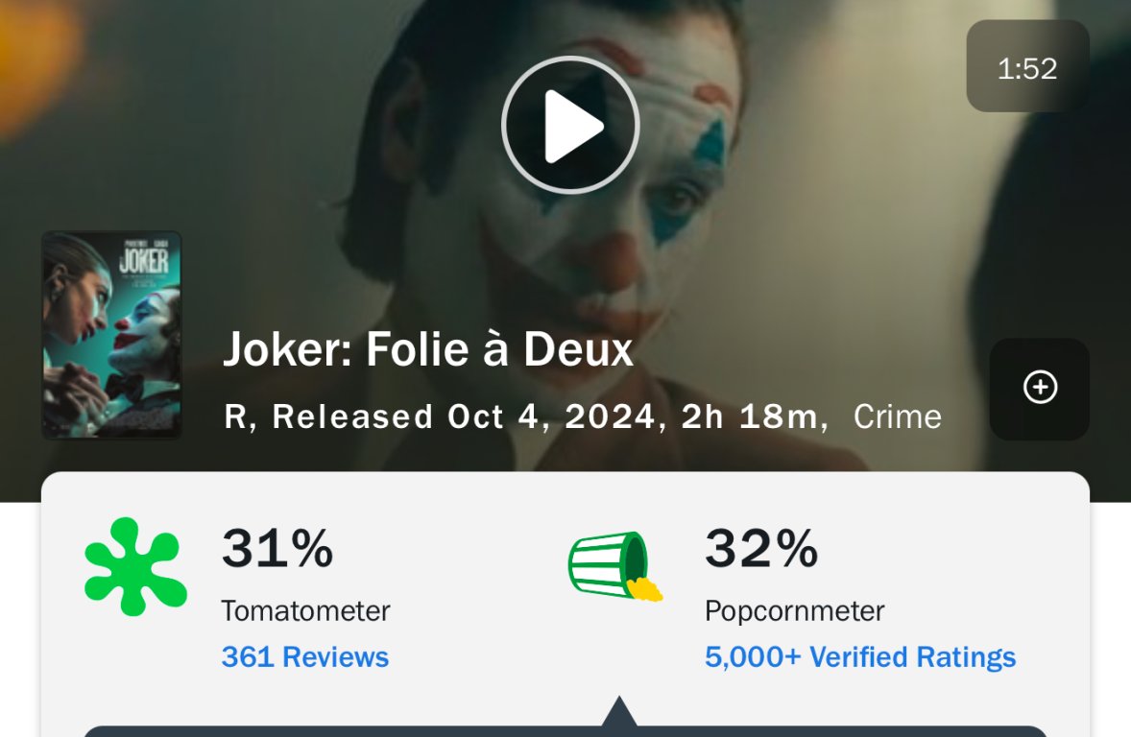
Task: Open the Joker movie poster thumbnail
Action: coord(111,335)
